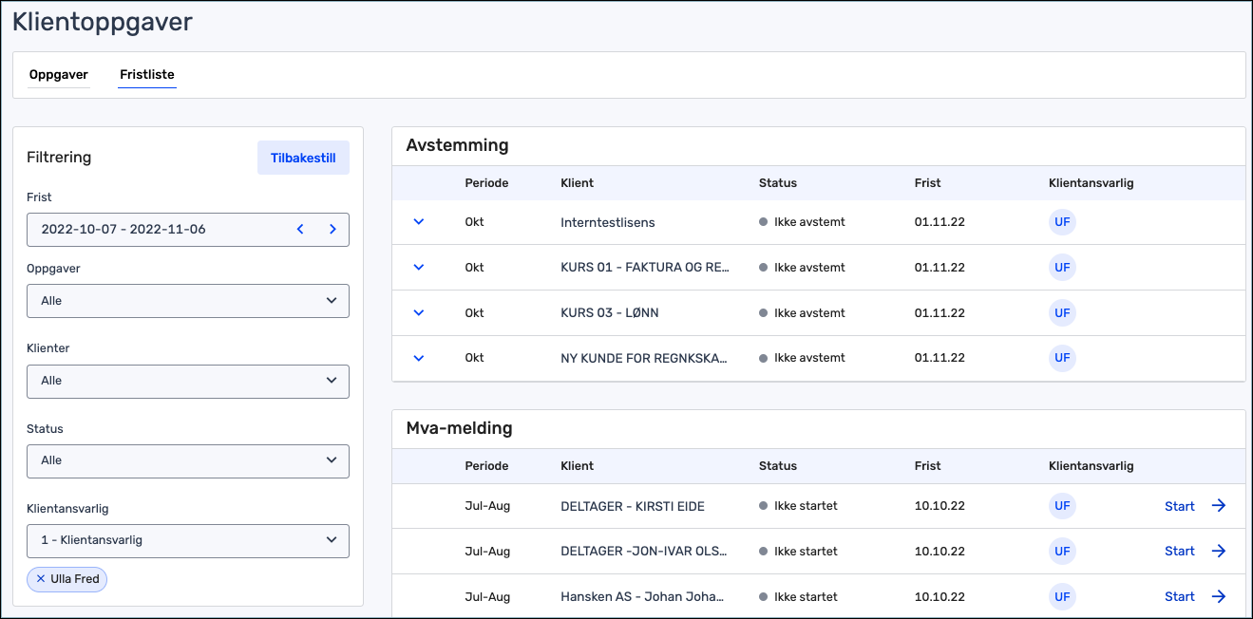1253x619 pixels.
Task: Remove the Ulla Fred filter chip
Action: coord(41,579)
